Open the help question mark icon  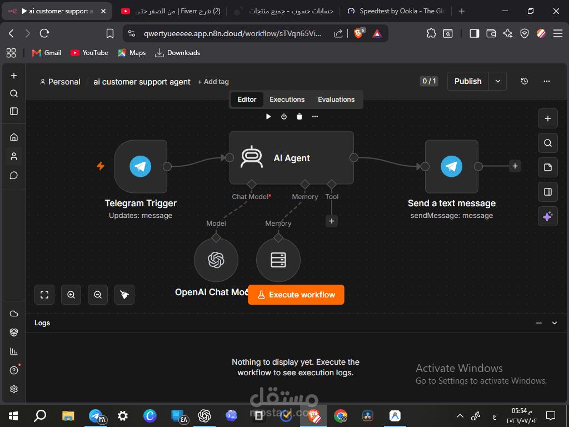[14, 370]
